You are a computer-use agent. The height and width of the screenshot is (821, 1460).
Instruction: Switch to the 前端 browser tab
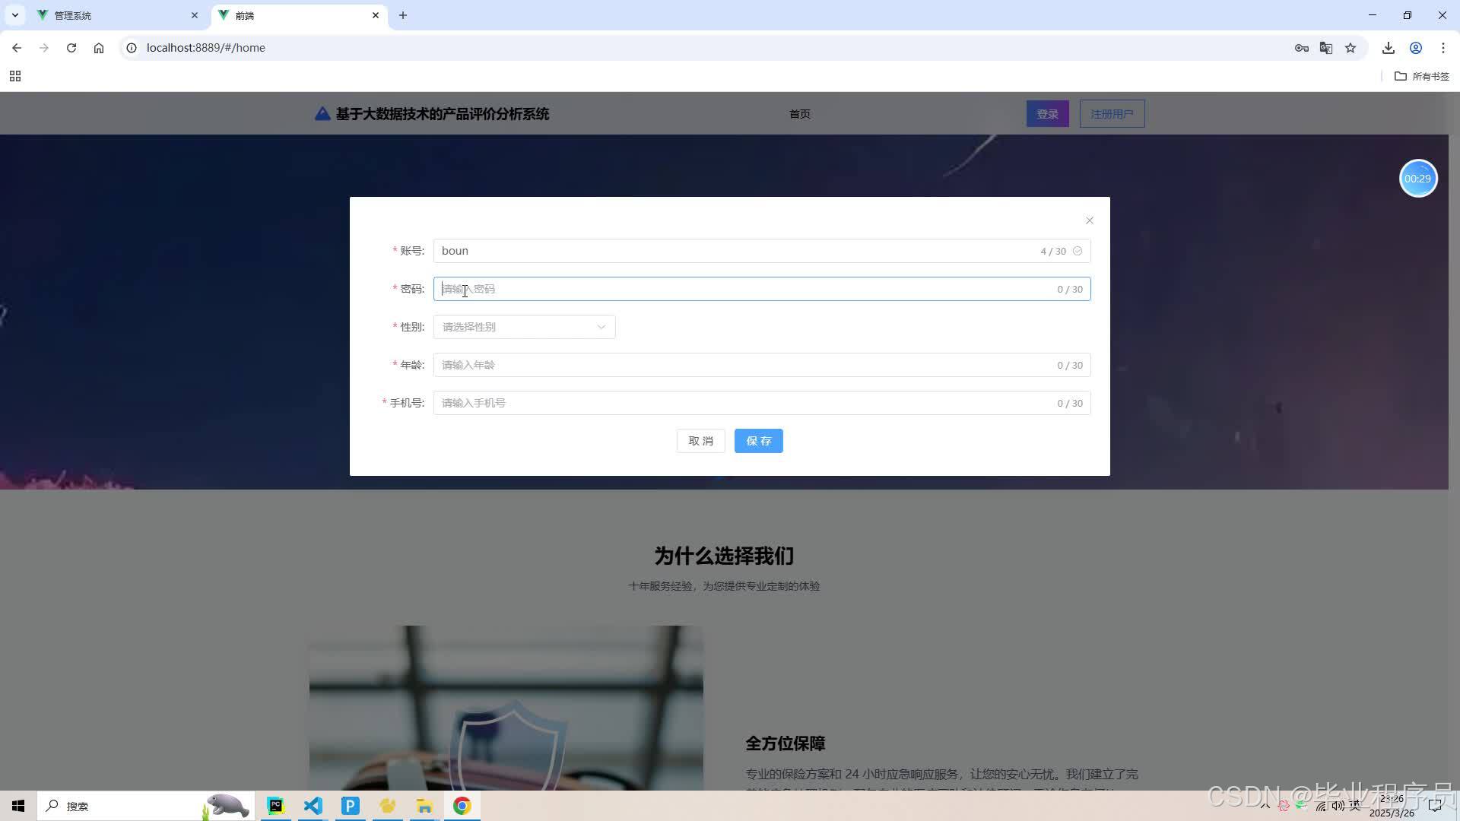click(298, 15)
